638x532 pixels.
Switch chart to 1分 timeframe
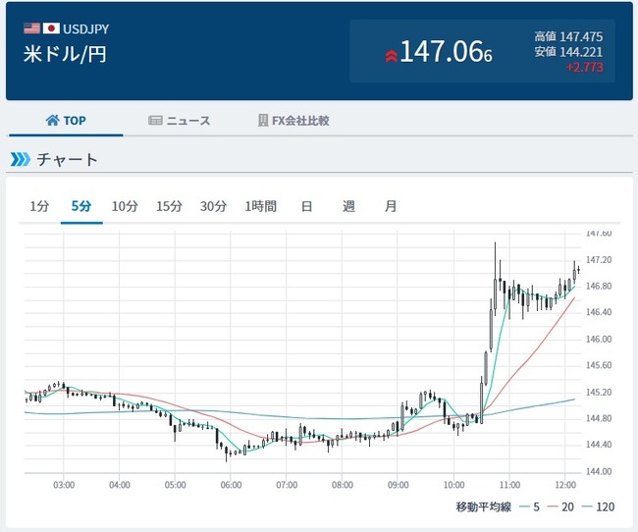39,206
